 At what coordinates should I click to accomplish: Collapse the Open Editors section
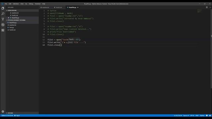(12, 10)
